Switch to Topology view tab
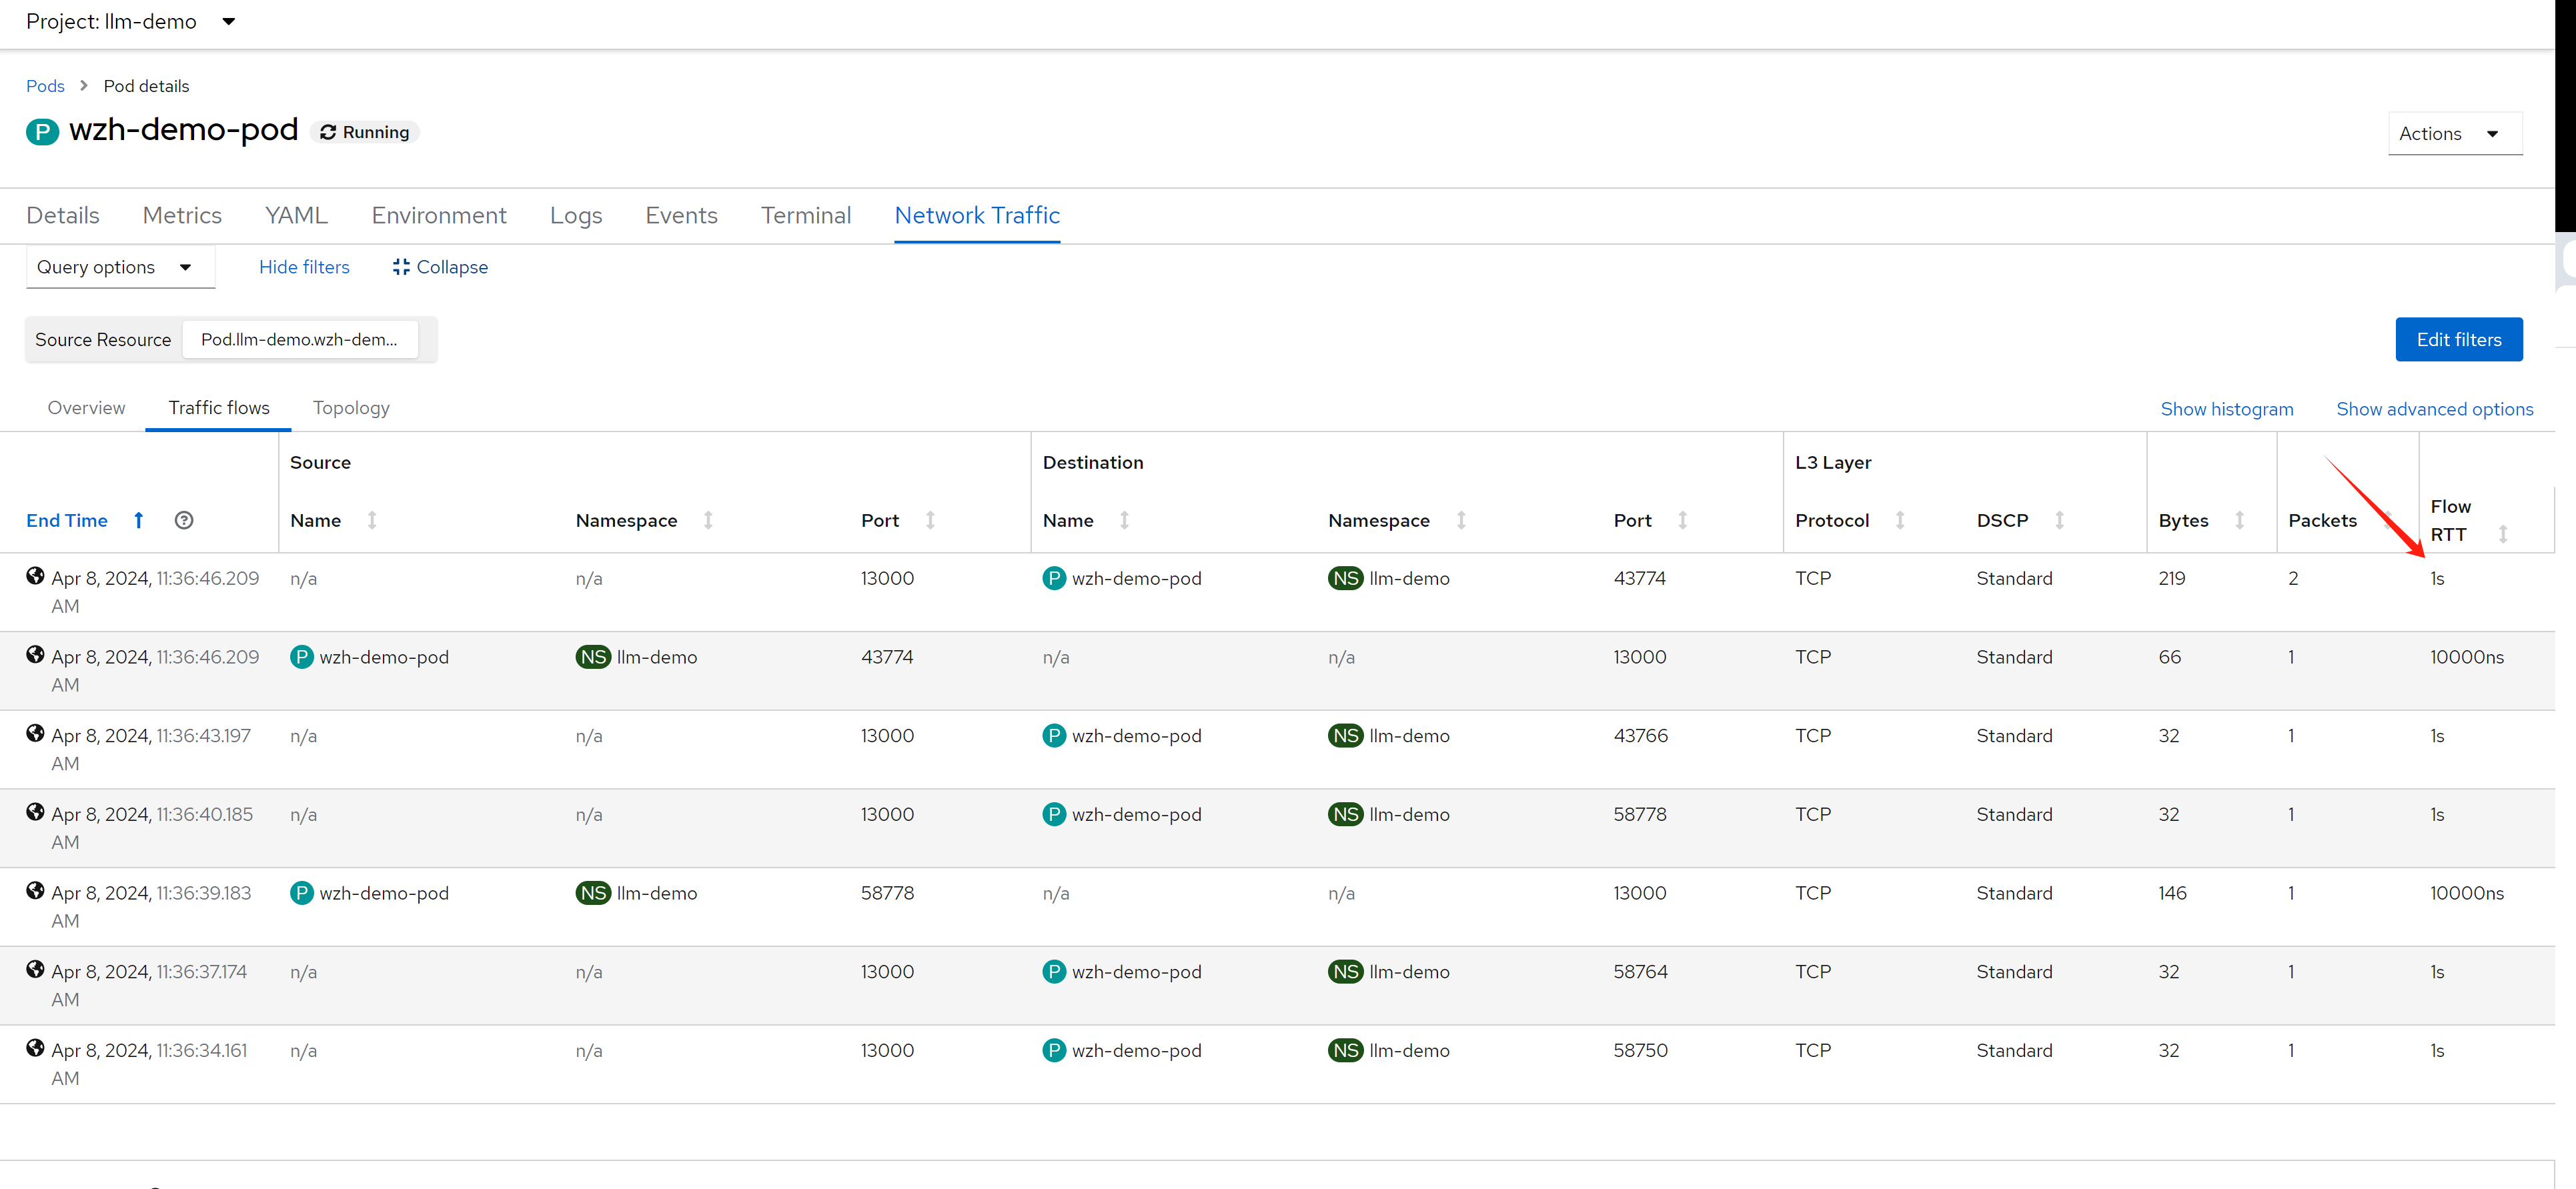Image resolution: width=2576 pixels, height=1189 pixels. point(351,408)
